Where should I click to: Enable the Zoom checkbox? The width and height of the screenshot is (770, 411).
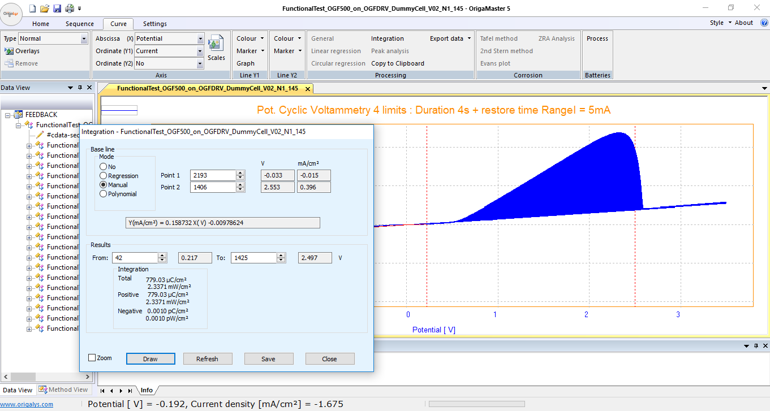[x=92, y=358]
